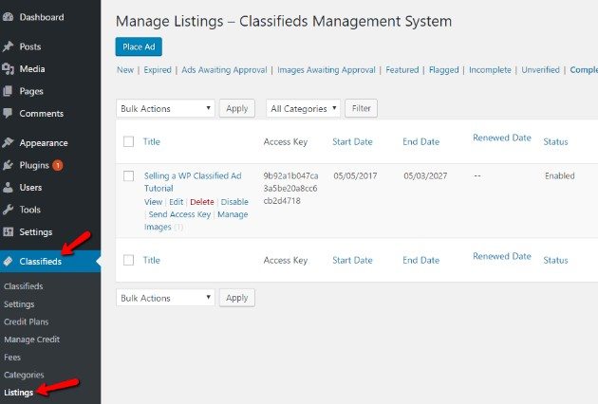Tick the checkbox for Selling a WP Classified Ad
This screenshot has height=404, width=598.
128,176
